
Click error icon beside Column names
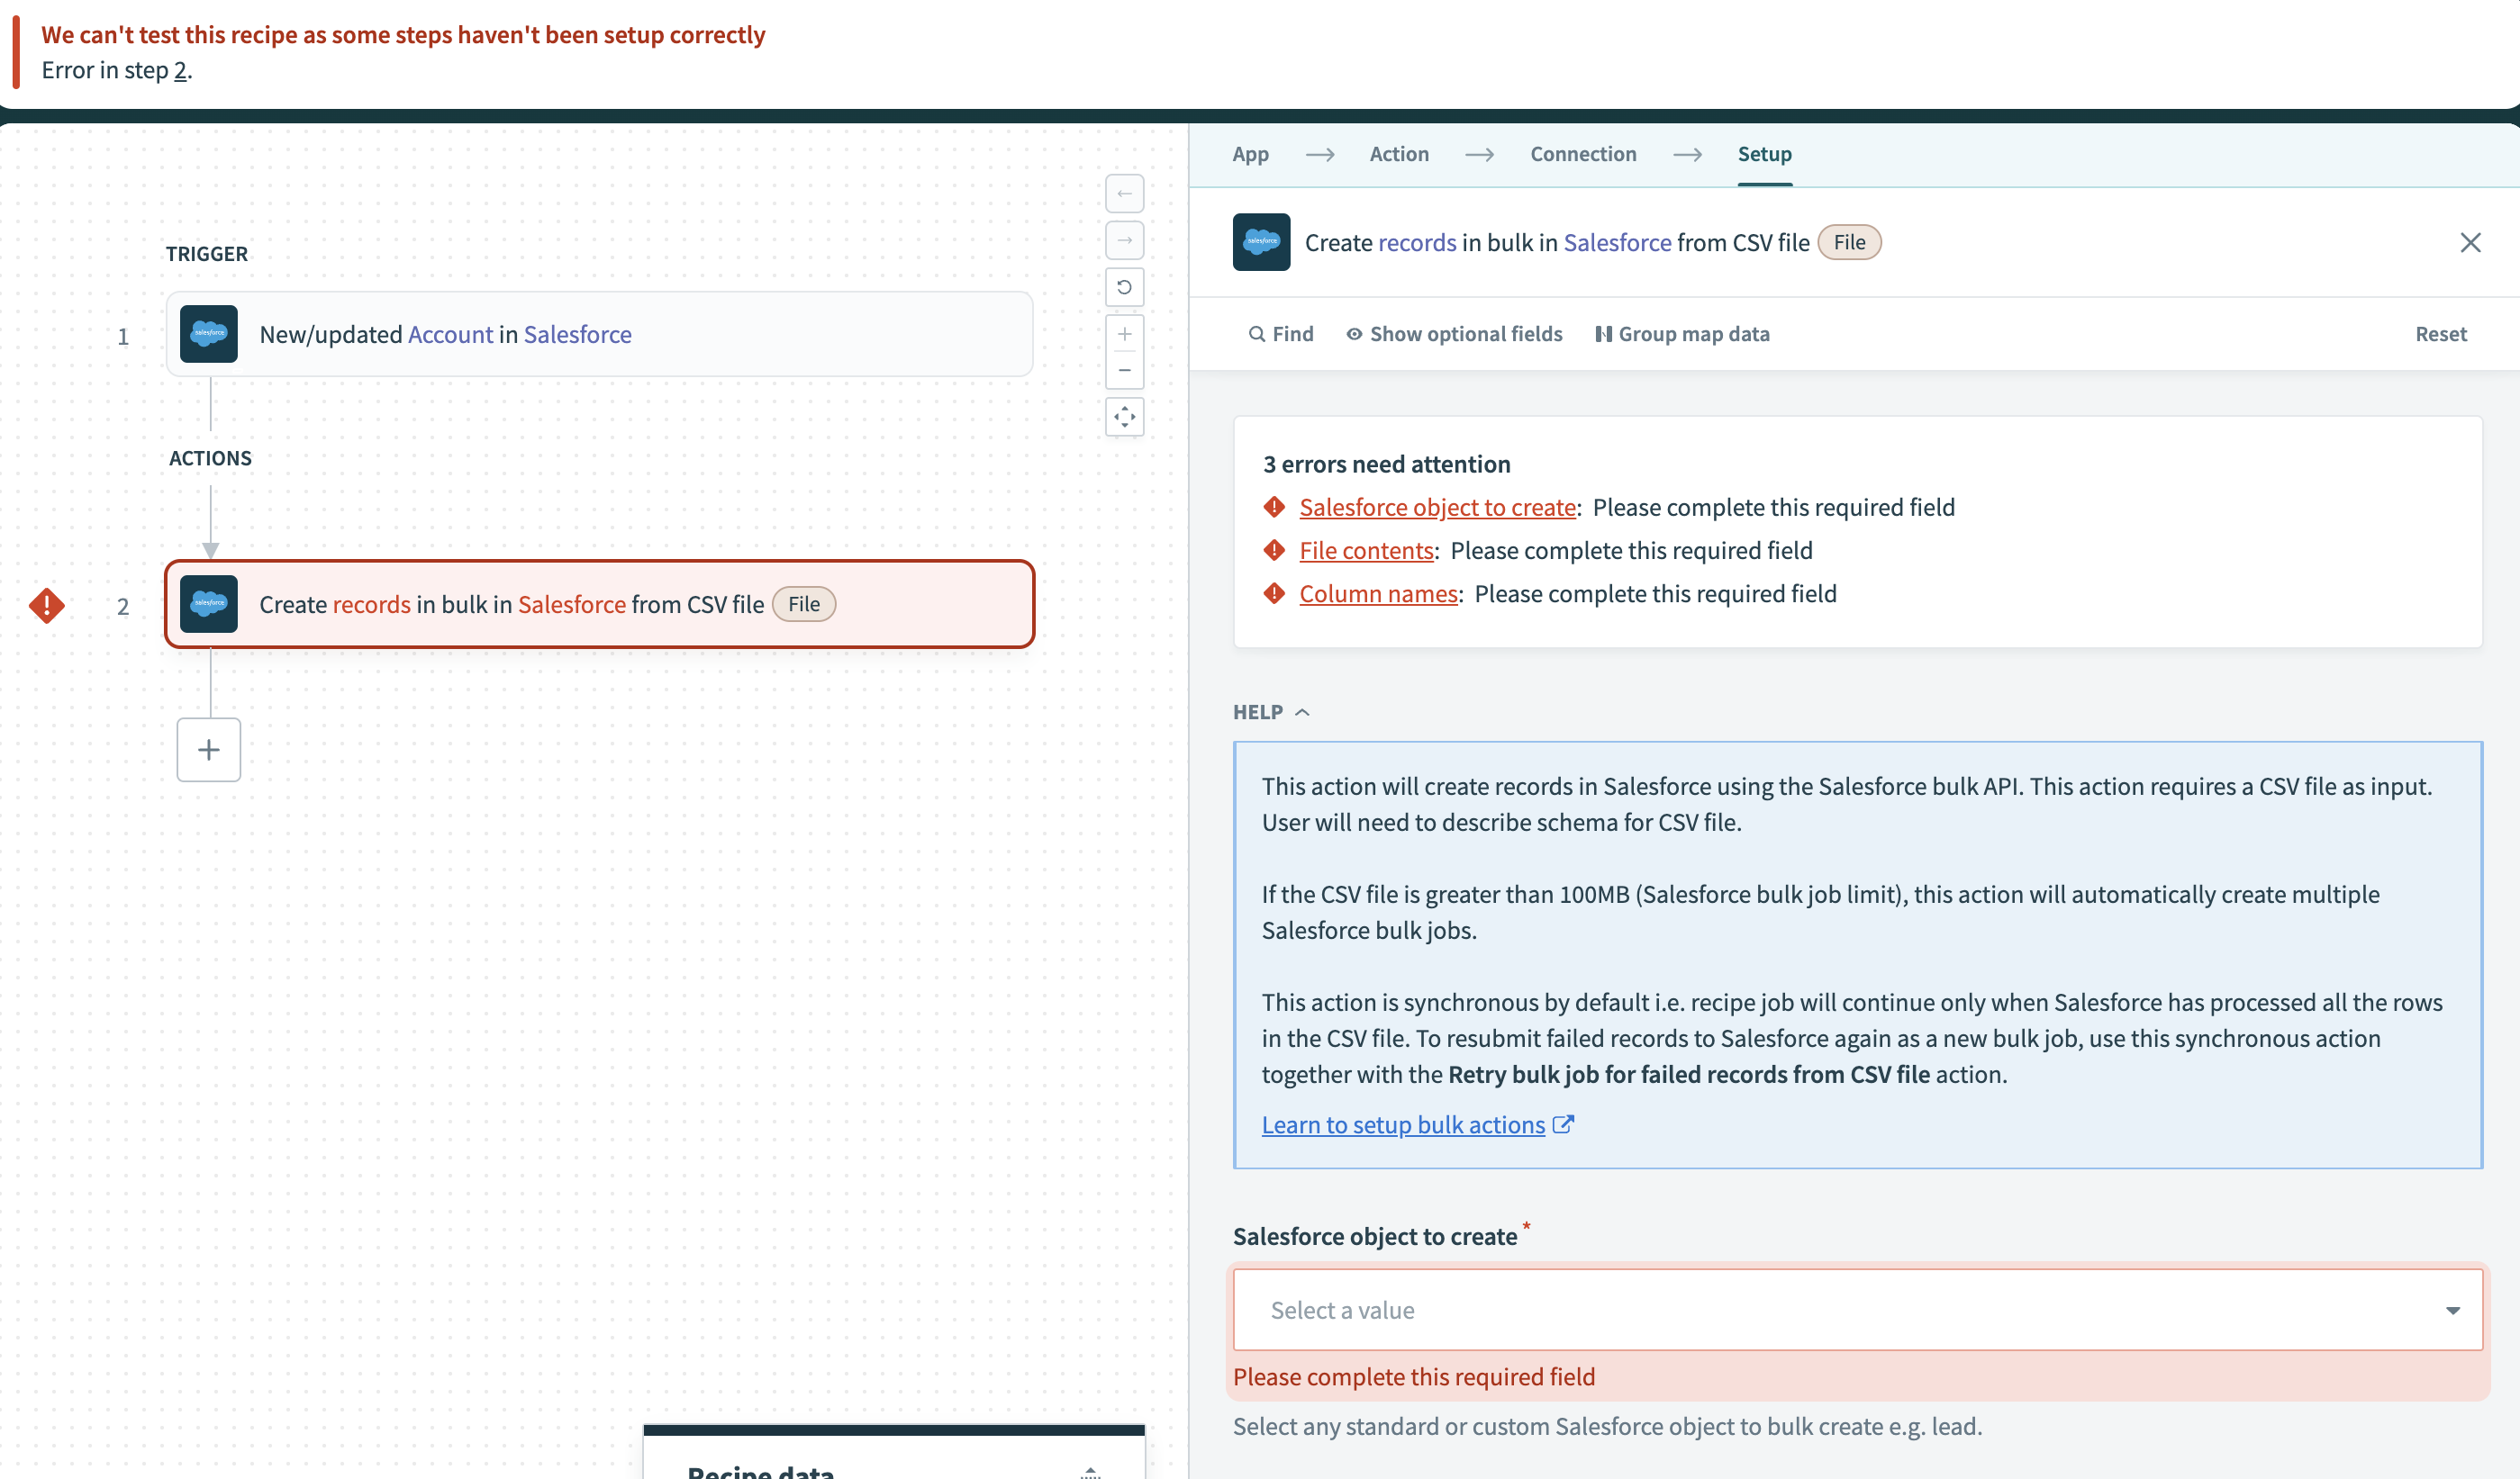click(x=1274, y=592)
